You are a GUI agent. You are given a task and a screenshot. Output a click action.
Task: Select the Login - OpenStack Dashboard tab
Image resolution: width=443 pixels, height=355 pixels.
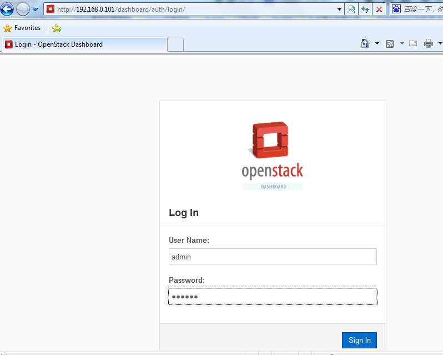[84, 44]
